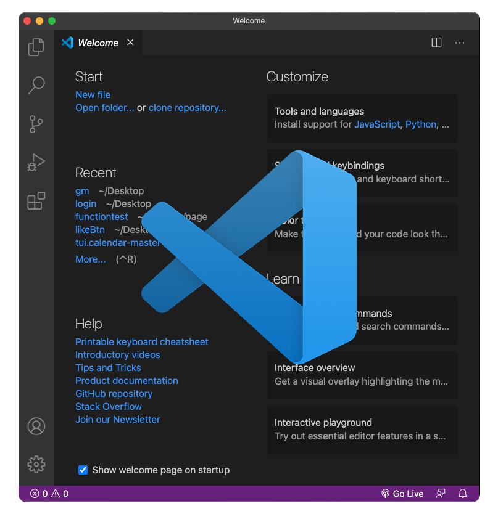Click Go Live in the status bar
The height and width of the screenshot is (514, 498).
pos(402,493)
